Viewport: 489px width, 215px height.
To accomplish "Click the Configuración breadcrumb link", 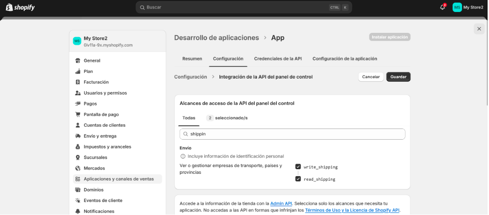I will (191, 77).
